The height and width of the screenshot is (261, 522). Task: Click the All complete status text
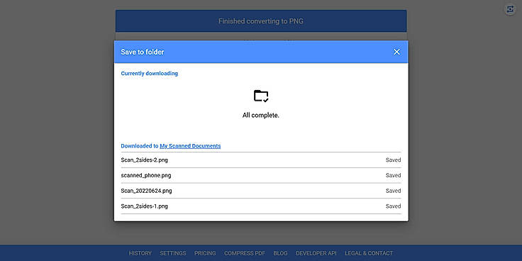[x=261, y=116]
